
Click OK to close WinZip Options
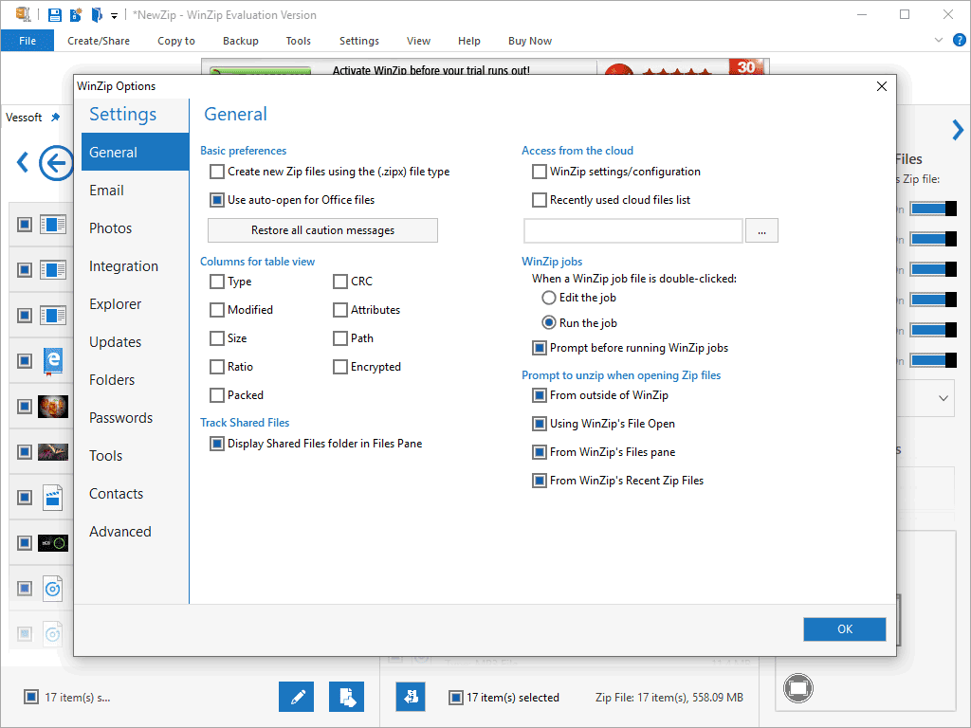(844, 629)
